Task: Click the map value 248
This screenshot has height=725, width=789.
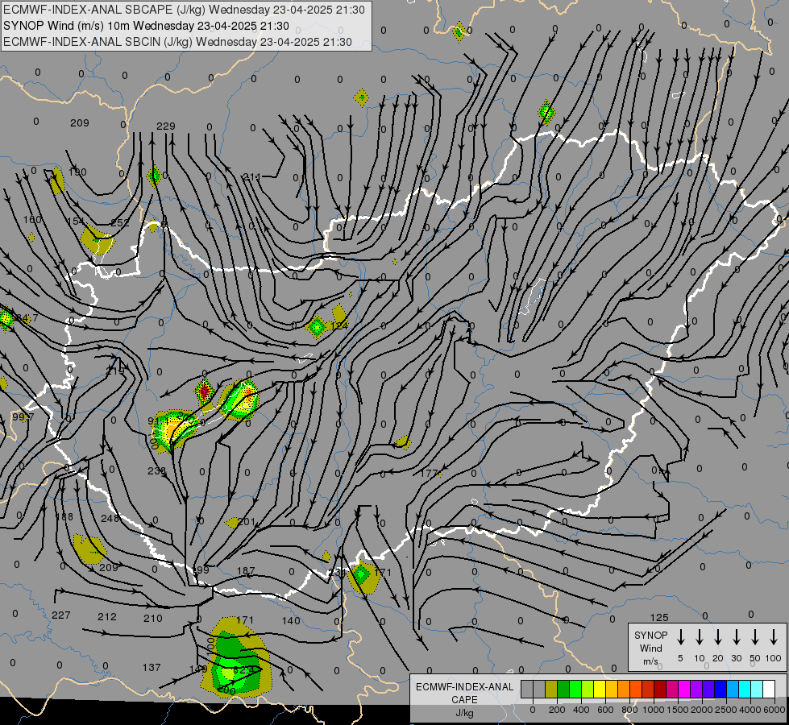Action: coord(110,518)
